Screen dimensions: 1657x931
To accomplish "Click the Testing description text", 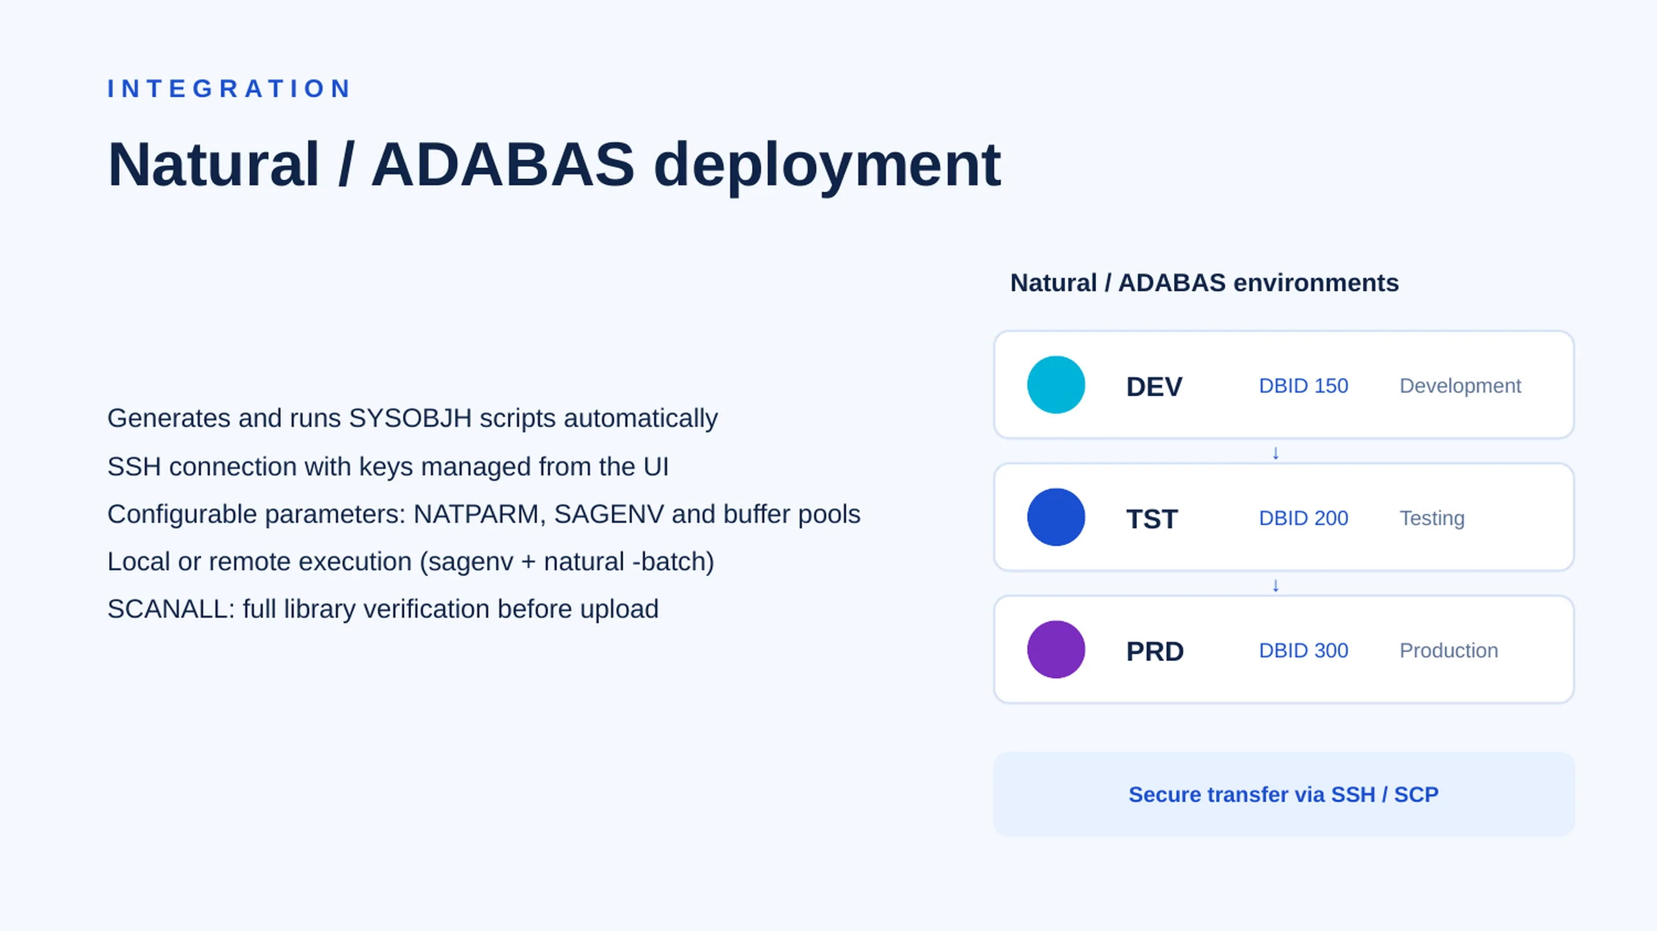I will click(1432, 518).
